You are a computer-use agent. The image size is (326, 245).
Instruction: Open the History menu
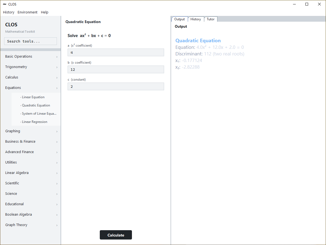[x=9, y=12]
